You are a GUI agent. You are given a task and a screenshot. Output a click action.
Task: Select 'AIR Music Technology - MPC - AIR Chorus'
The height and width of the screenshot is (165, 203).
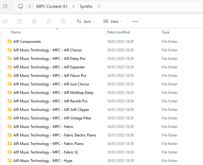(47, 50)
